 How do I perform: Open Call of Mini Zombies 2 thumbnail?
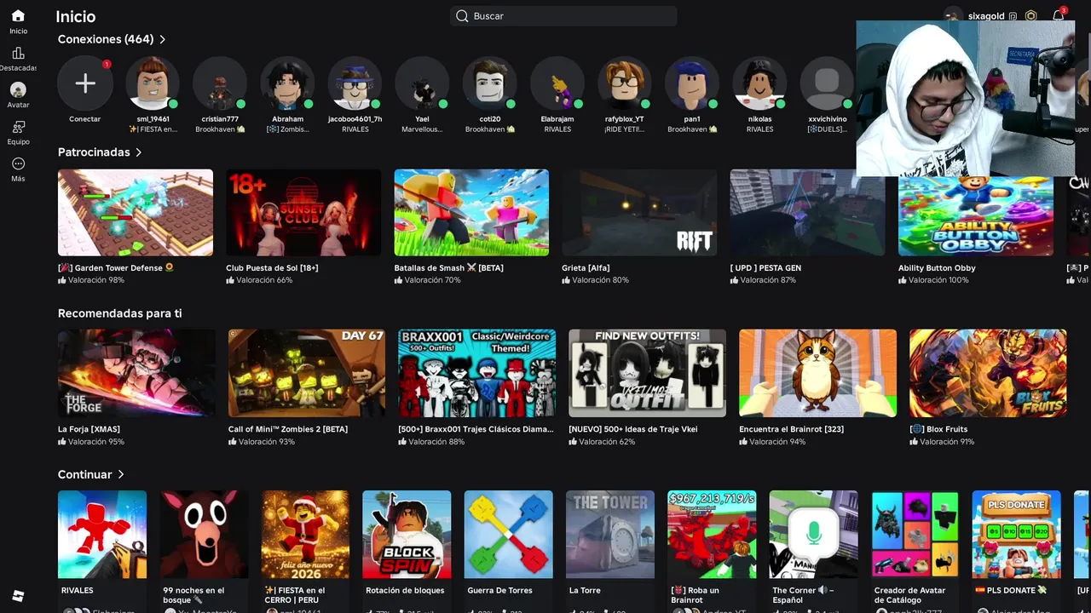(x=307, y=373)
